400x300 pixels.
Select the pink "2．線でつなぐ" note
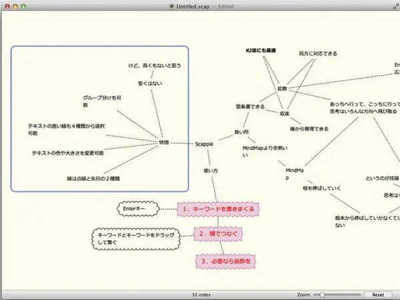pos(218,234)
